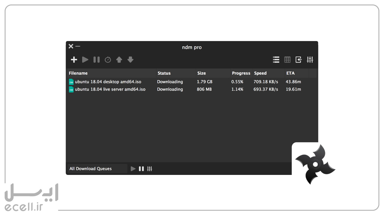
Task: Switch to grid table view icon
Action: tap(287, 60)
